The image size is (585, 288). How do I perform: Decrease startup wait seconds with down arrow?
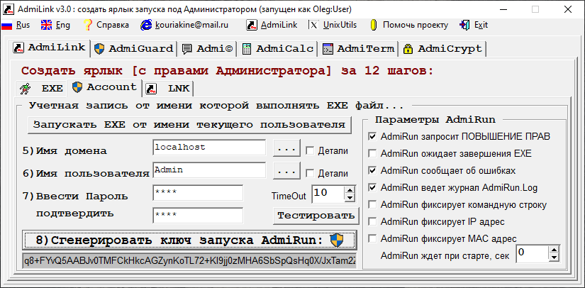tap(555, 257)
